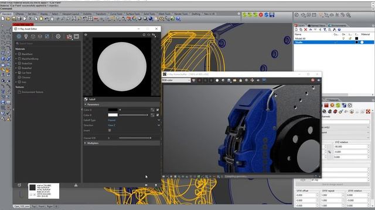The width and height of the screenshot is (375, 210).
Task: Adjust the Color B slider
Action: coord(133,115)
